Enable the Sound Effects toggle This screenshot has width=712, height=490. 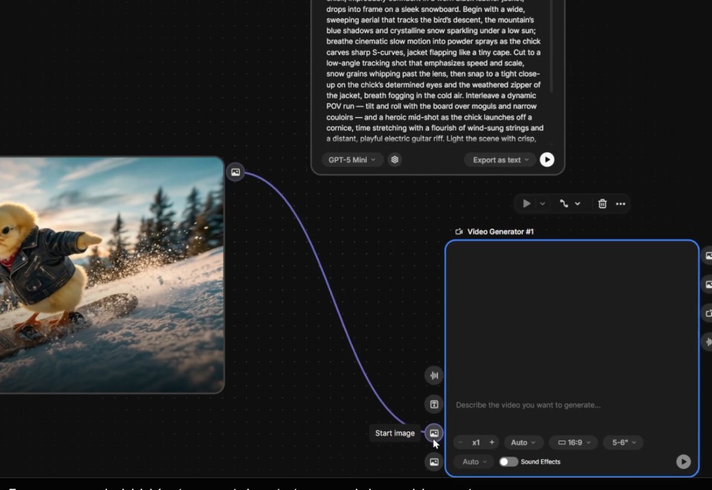(509, 461)
